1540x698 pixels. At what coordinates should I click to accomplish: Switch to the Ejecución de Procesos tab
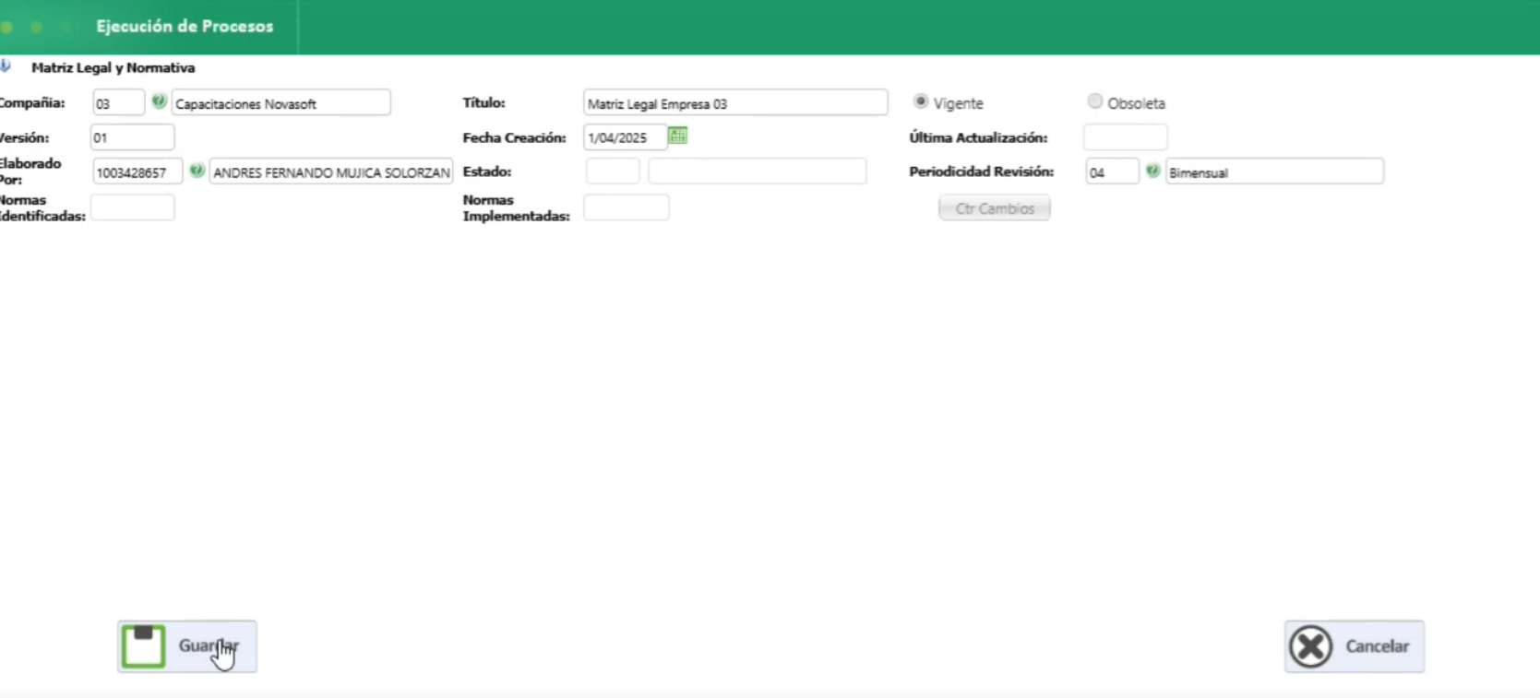pos(185,27)
